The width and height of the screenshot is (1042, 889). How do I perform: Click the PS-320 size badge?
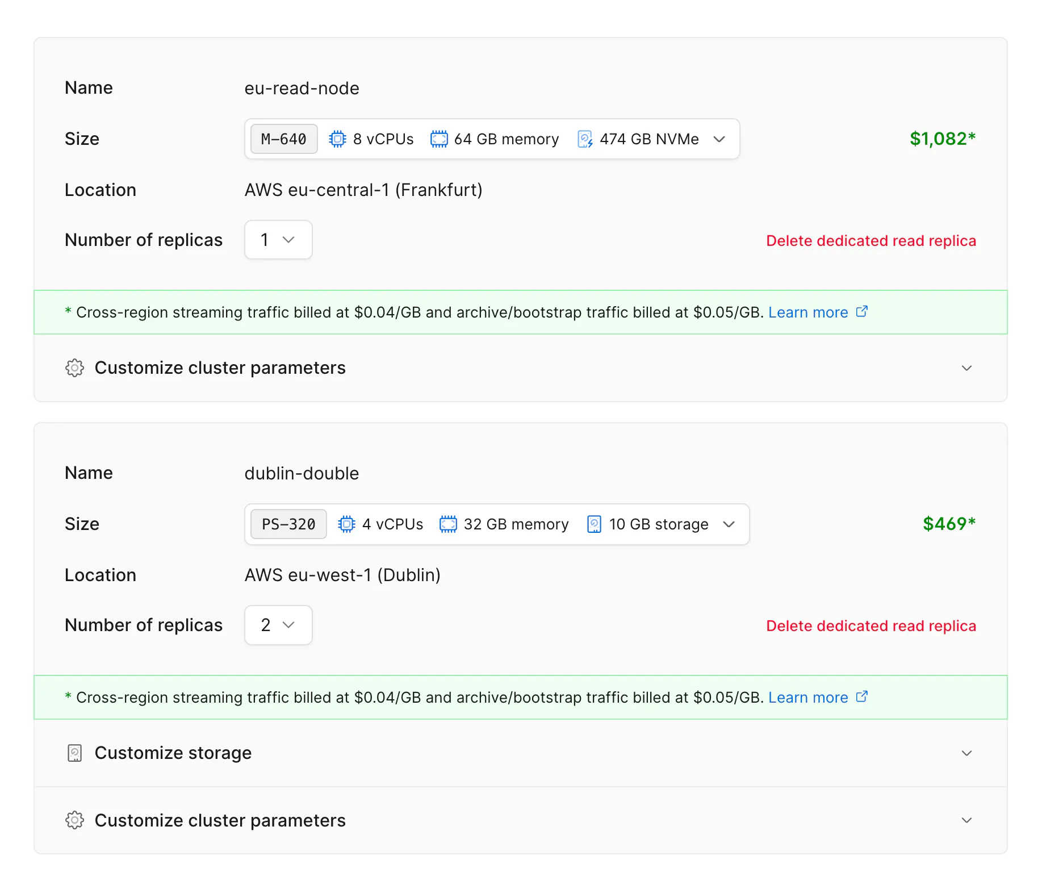coord(288,524)
